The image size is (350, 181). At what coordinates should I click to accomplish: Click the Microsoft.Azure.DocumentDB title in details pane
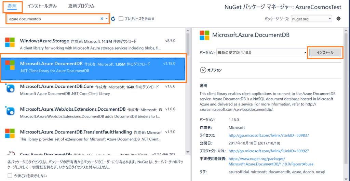tap(251, 35)
